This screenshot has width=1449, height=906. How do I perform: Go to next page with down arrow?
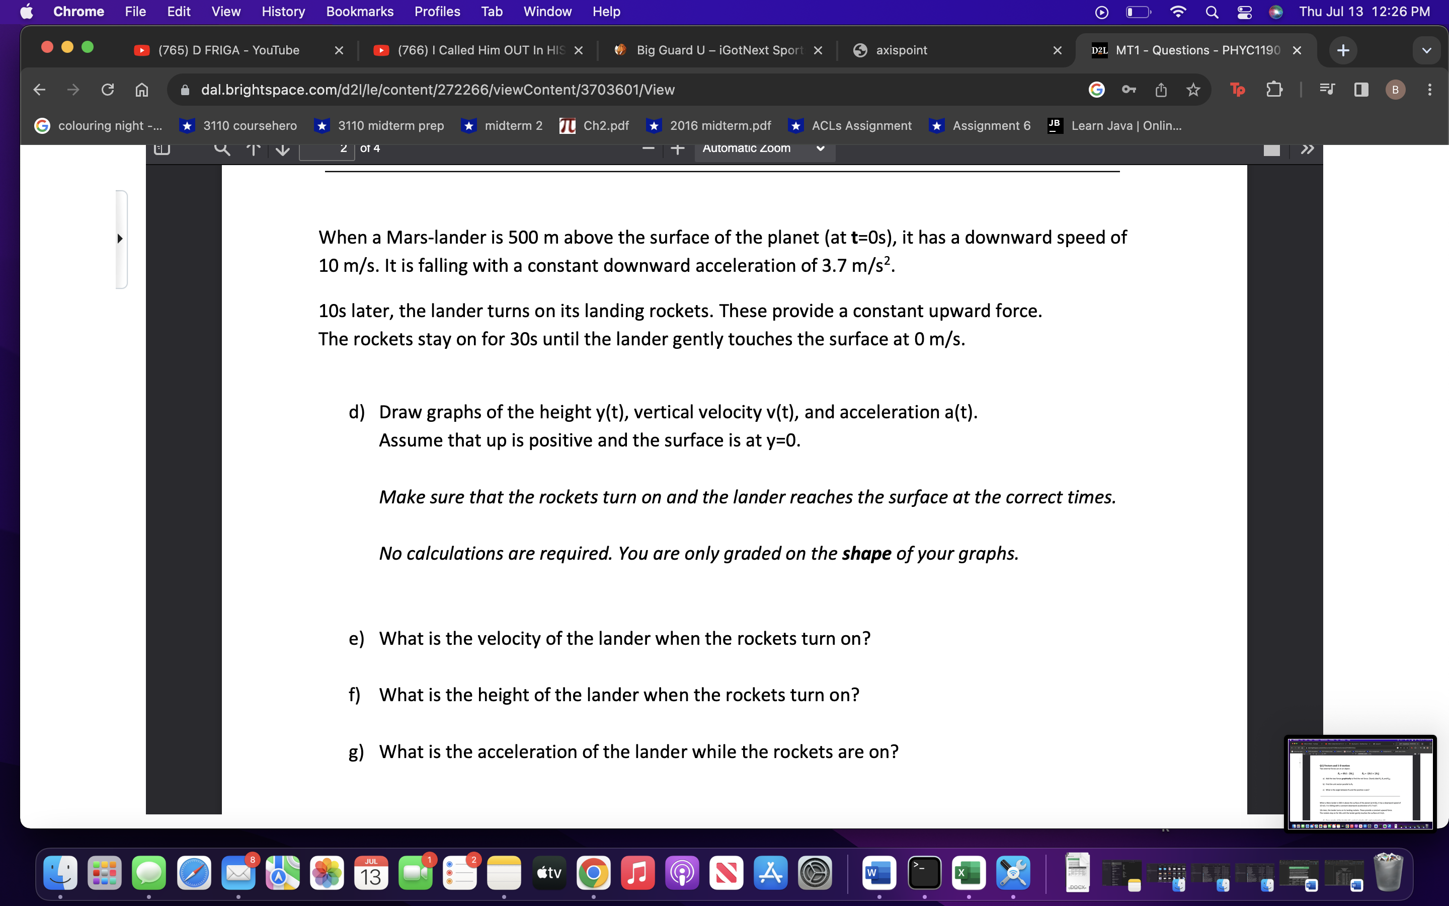pyautogui.click(x=281, y=150)
